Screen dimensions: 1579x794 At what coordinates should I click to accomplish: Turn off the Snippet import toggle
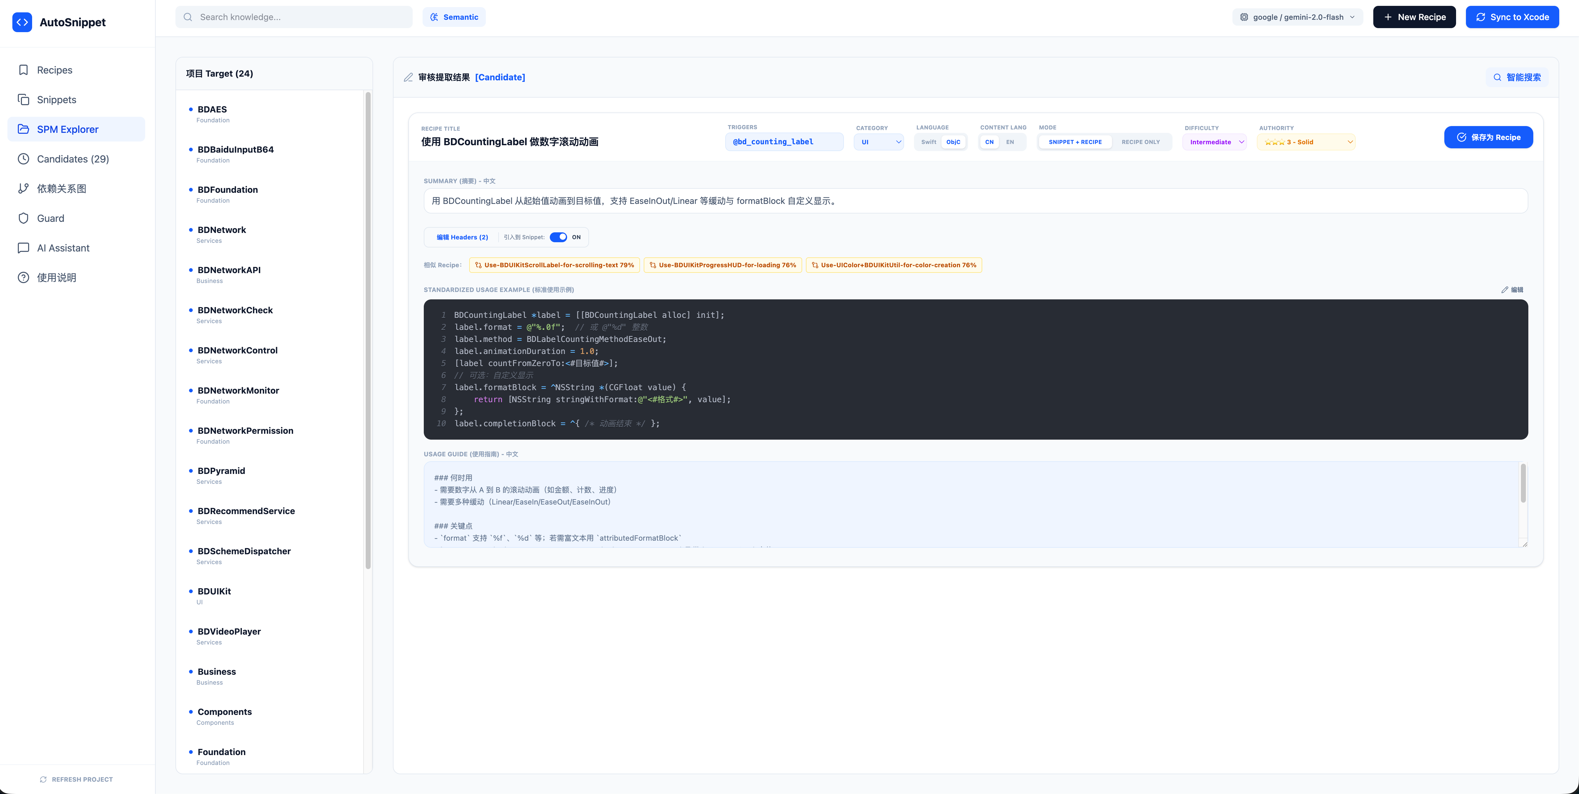tap(558, 237)
